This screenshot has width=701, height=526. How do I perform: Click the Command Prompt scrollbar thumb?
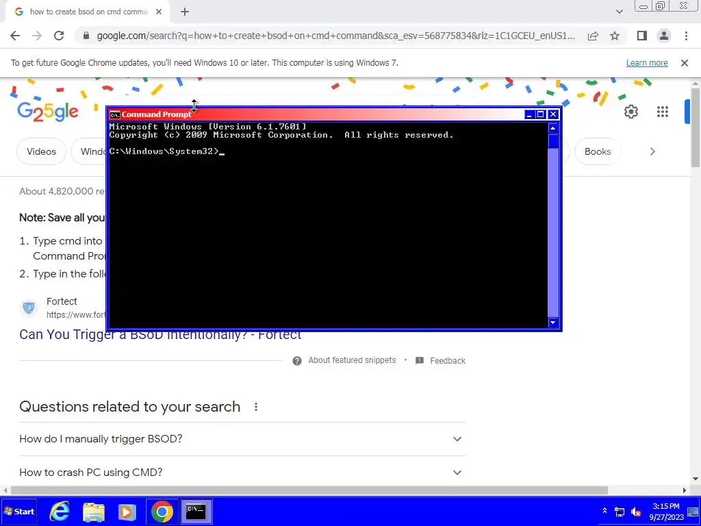[553, 141]
